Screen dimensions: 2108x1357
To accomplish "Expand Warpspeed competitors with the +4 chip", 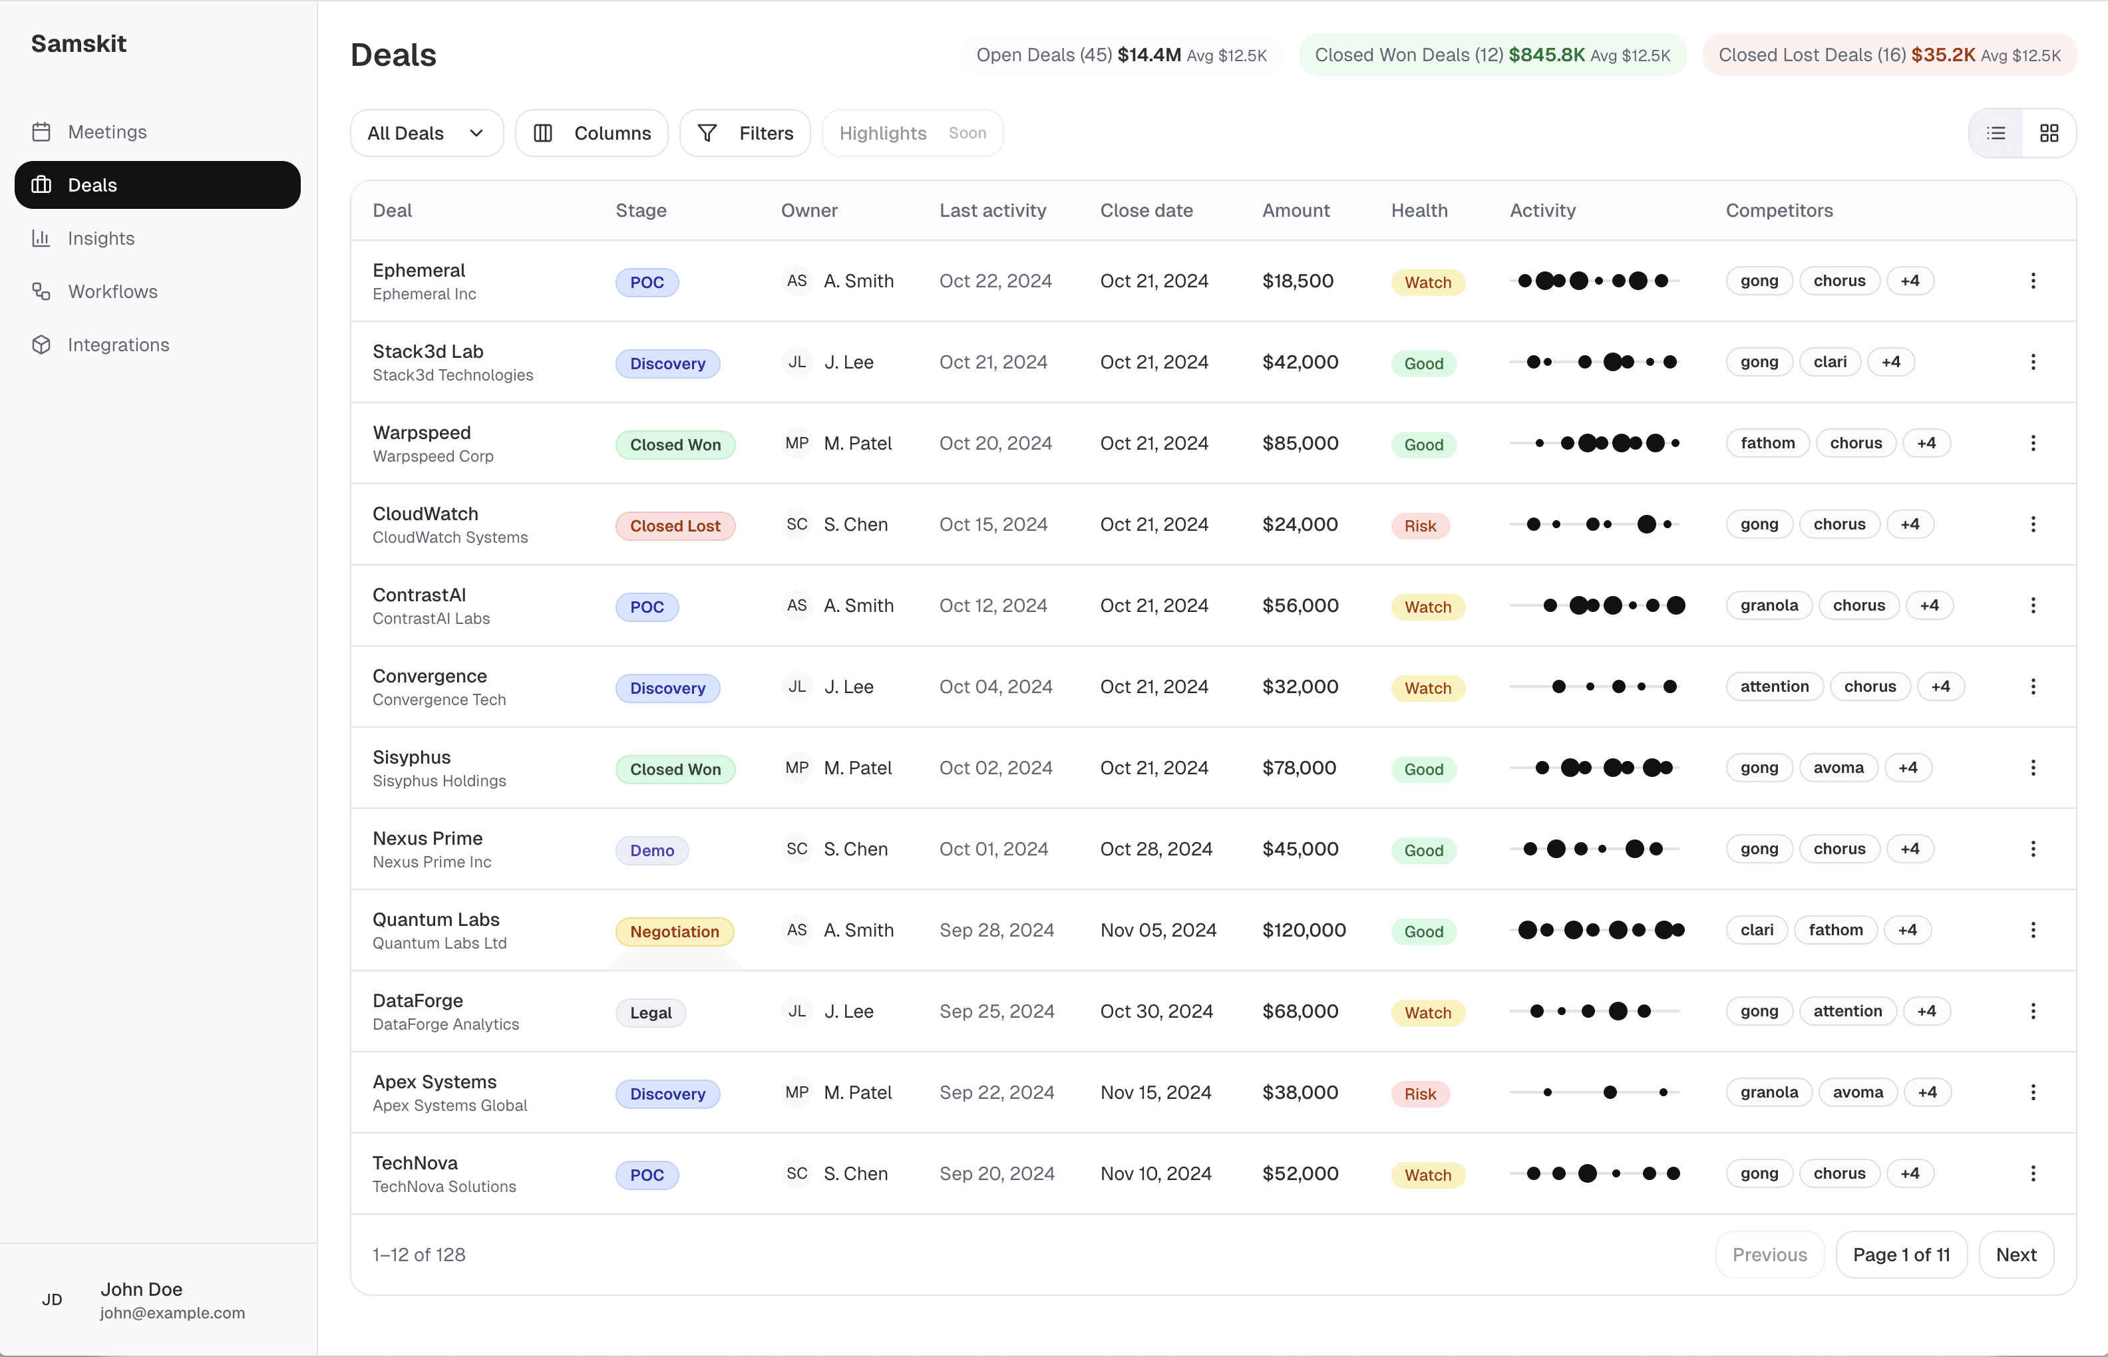I will (x=1926, y=443).
